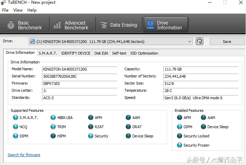Open the File menu
Screen dimensions: 246x165
pyautogui.click(x=5, y=10)
